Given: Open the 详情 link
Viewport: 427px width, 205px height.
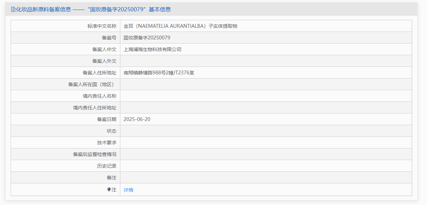Looking at the screenshot, I should 128,190.
